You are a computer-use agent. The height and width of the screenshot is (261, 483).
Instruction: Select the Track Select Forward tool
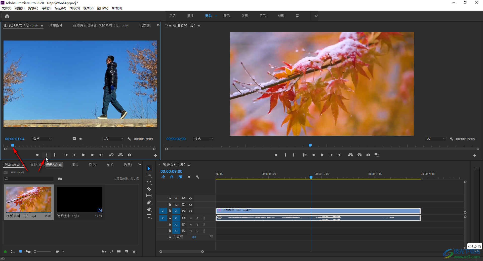pos(149,175)
